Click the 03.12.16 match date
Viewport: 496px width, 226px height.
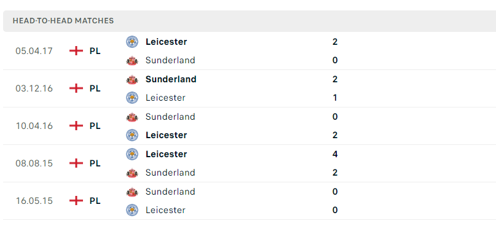pos(34,88)
